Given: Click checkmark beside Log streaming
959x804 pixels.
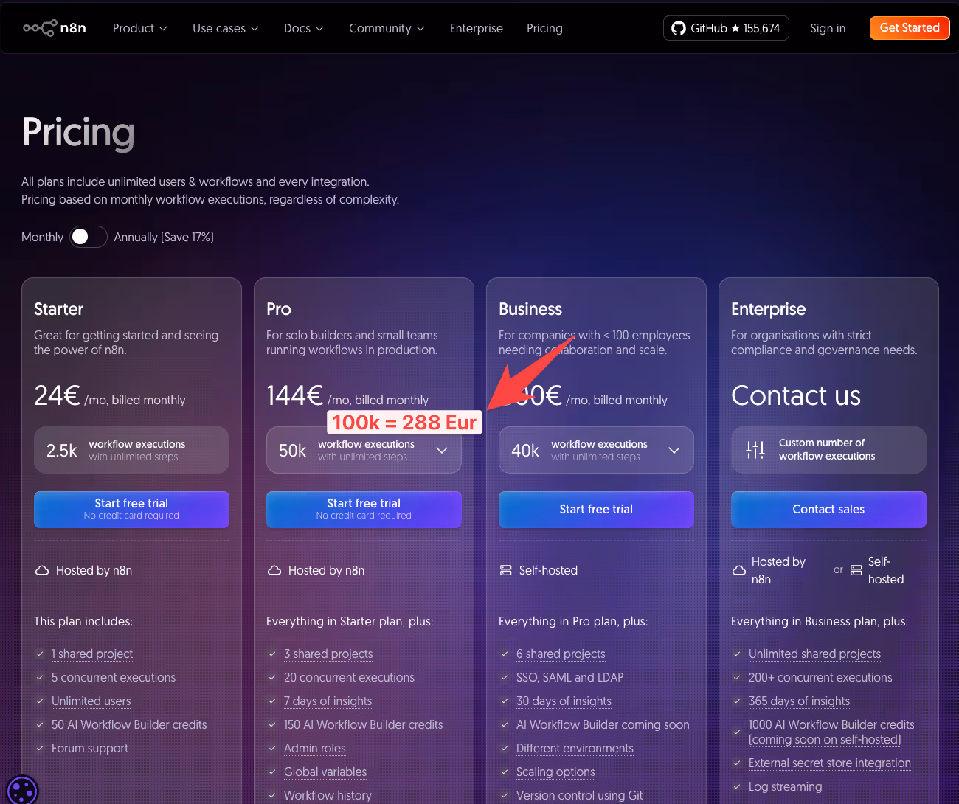Looking at the screenshot, I should 737,786.
